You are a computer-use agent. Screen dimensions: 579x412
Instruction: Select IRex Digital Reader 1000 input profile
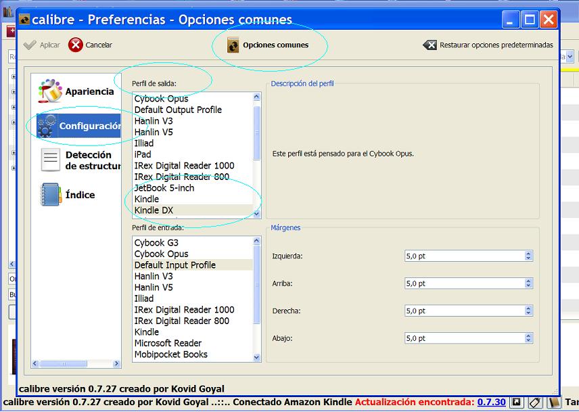tap(192, 309)
